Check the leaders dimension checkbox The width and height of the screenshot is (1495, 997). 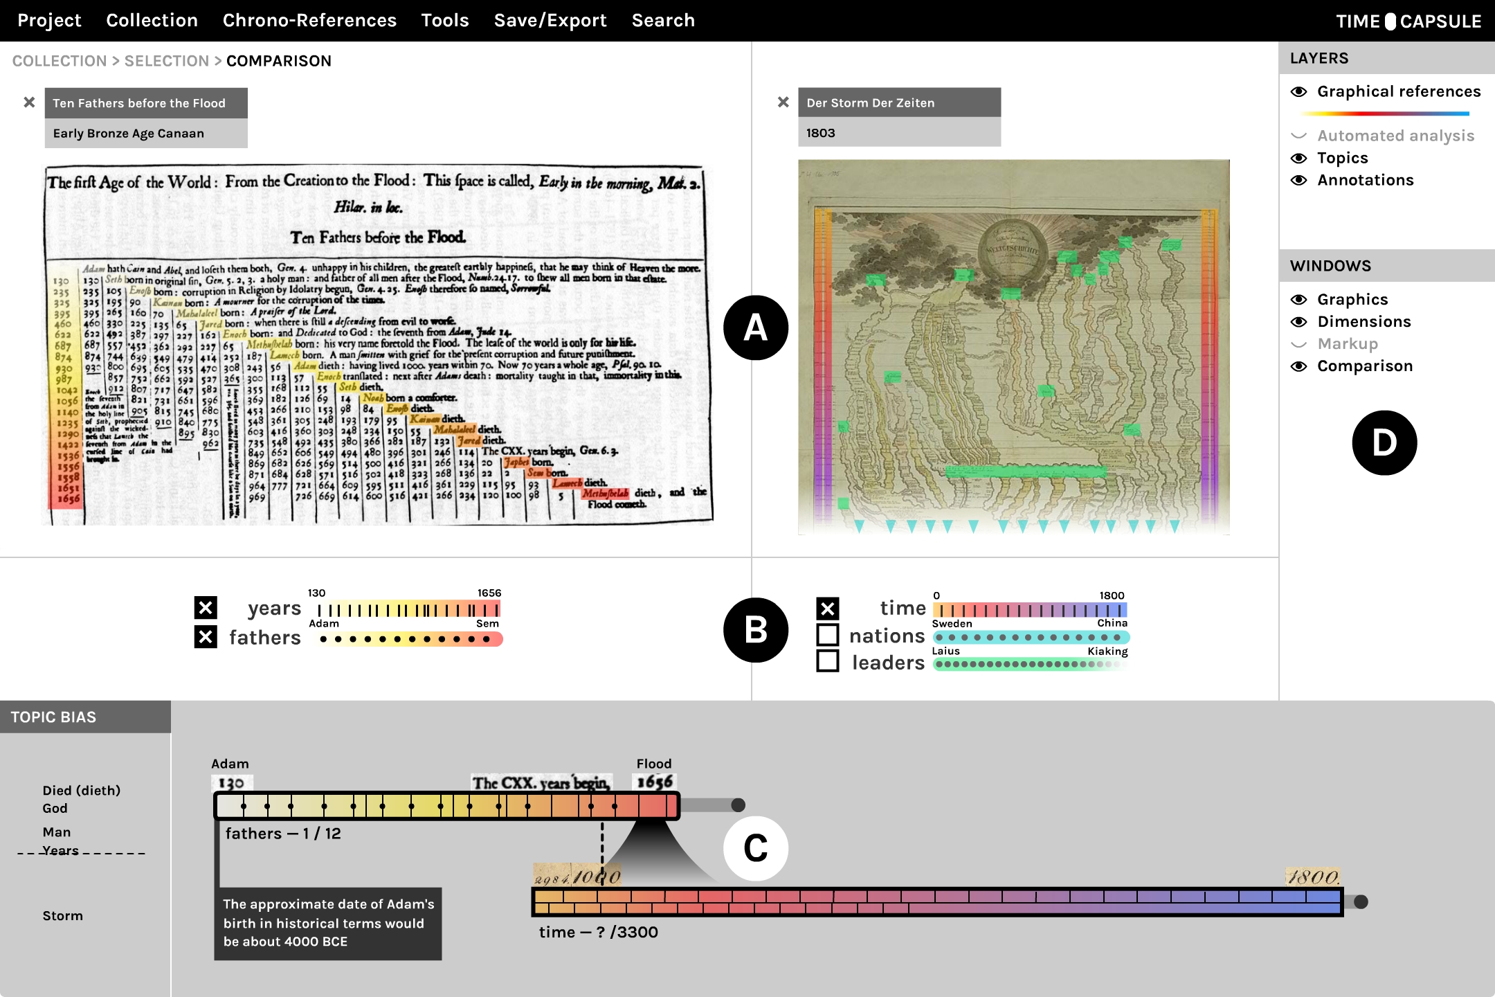pos(828,661)
